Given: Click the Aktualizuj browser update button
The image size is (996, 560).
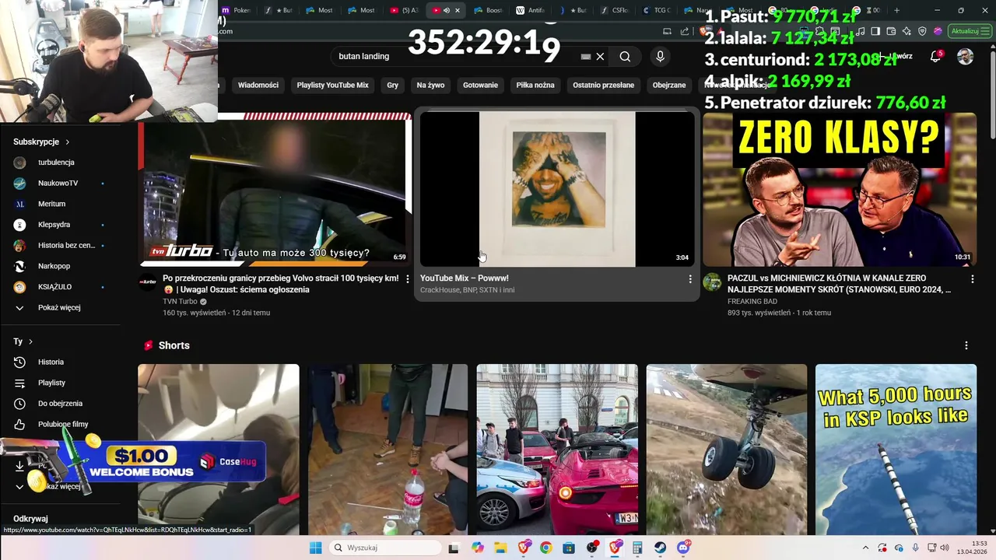Looking at the screenshot, I should click(968, 31).
